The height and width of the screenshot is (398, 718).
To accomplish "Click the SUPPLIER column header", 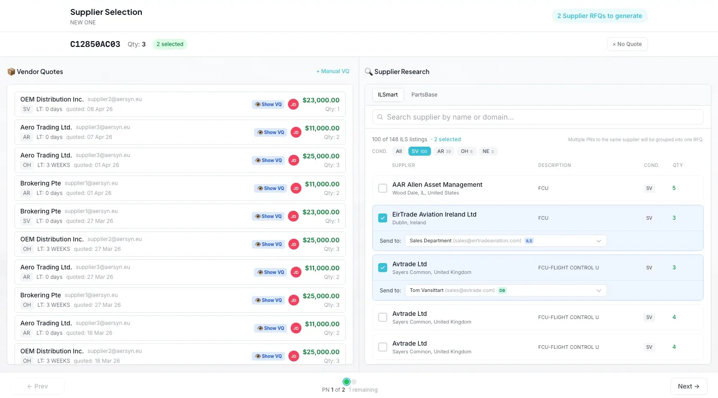I will (x=403, y=166).
